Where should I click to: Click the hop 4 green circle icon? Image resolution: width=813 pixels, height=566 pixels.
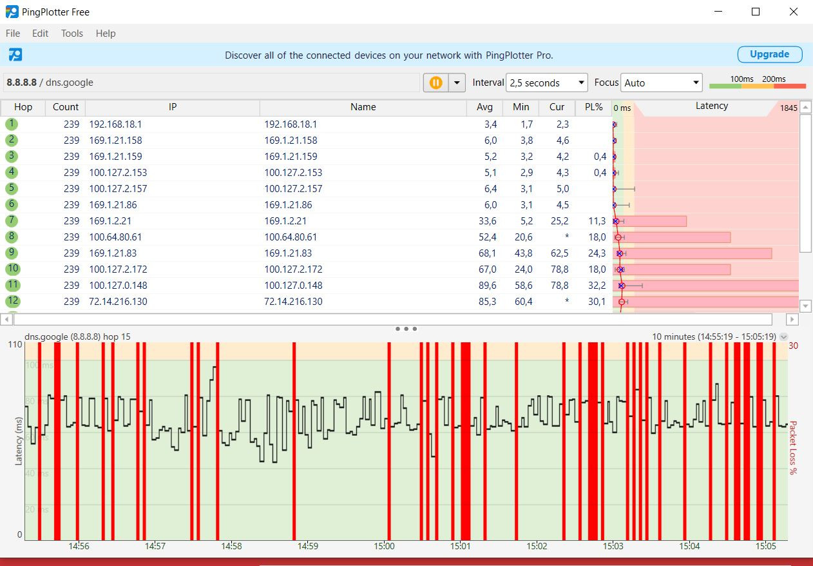click(x=12, y=173)
